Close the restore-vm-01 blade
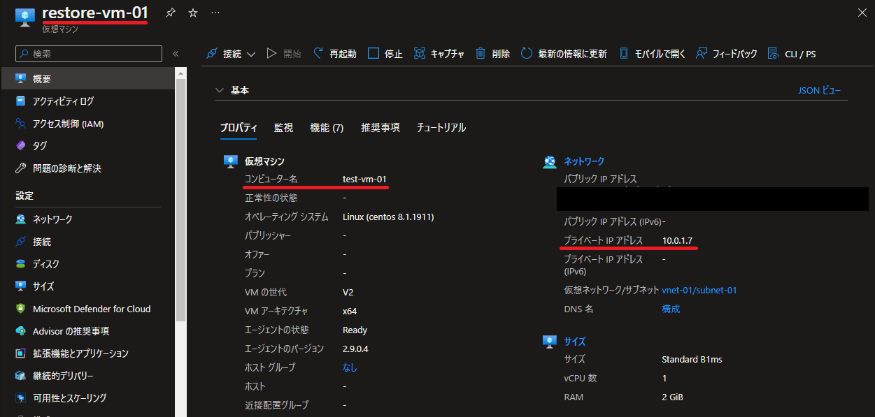This screenshot has width=875, height=417. (x=862, y=13)
